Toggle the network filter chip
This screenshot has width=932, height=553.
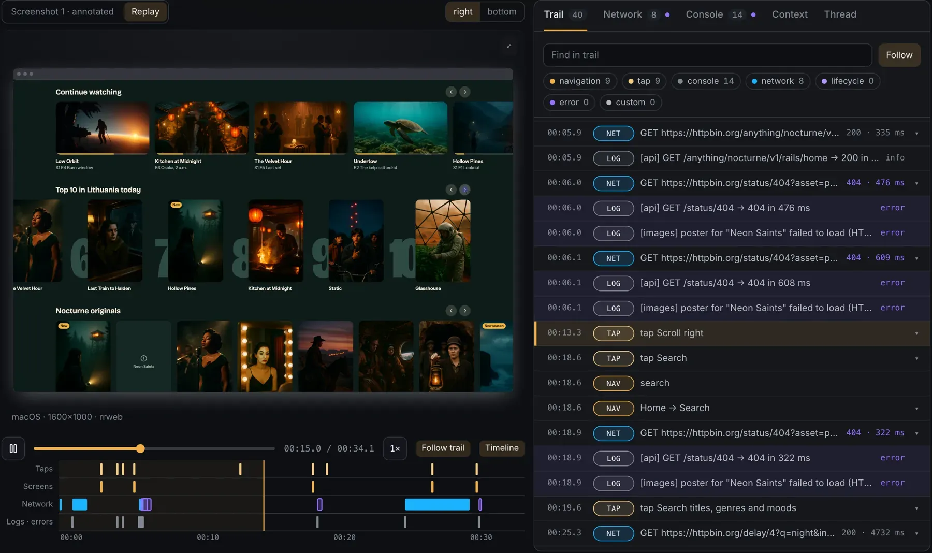point(778,81)
